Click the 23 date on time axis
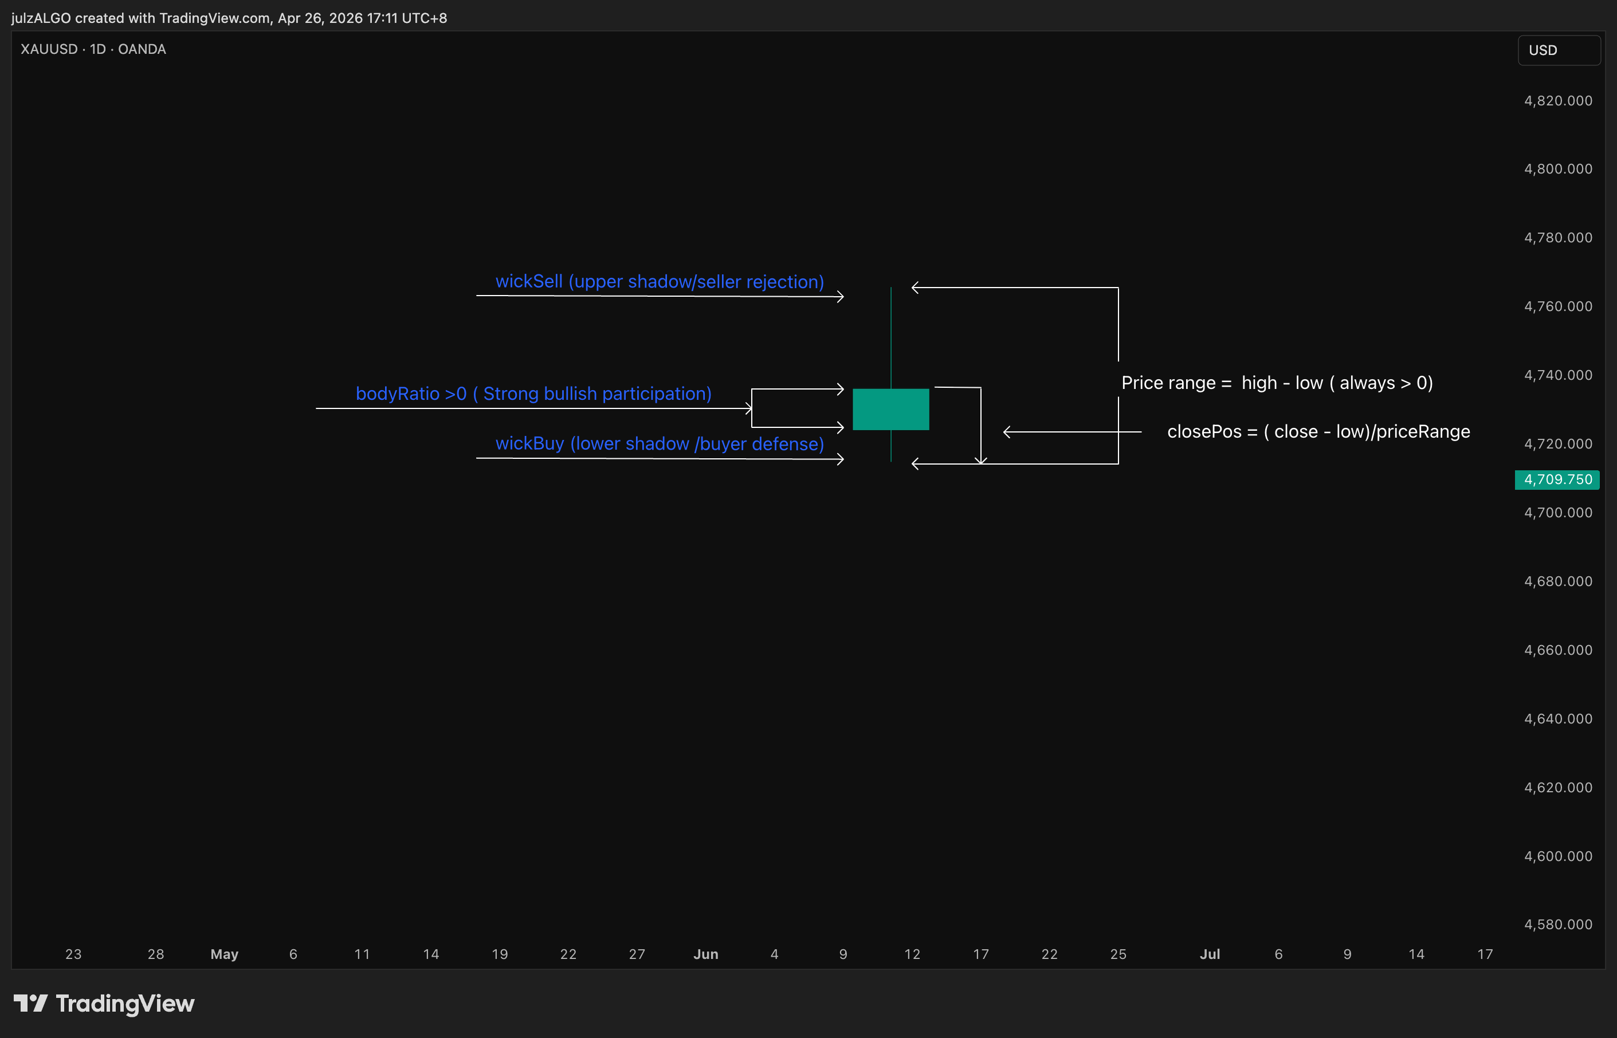This screenshot has width=1617, height=1038. (73, 954)
